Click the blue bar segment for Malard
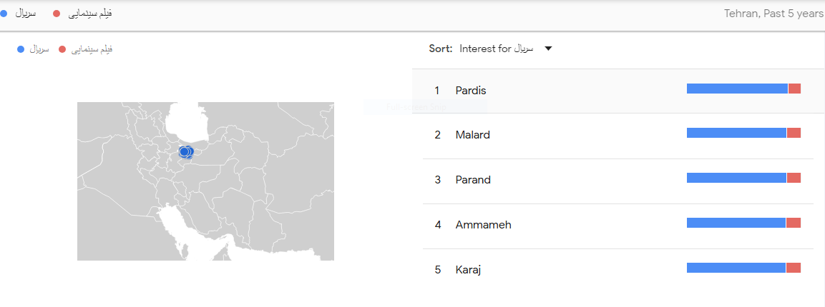Screen dimensions: 825x307 coord(736,133)
